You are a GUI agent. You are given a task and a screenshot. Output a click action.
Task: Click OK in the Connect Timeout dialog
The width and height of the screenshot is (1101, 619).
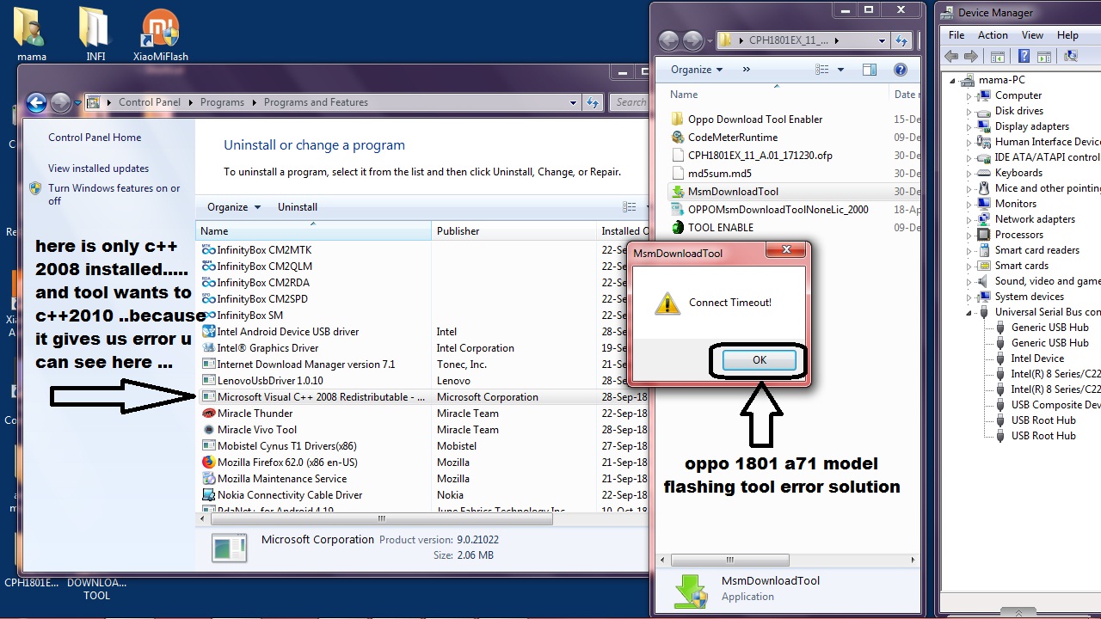pos(759,360)
